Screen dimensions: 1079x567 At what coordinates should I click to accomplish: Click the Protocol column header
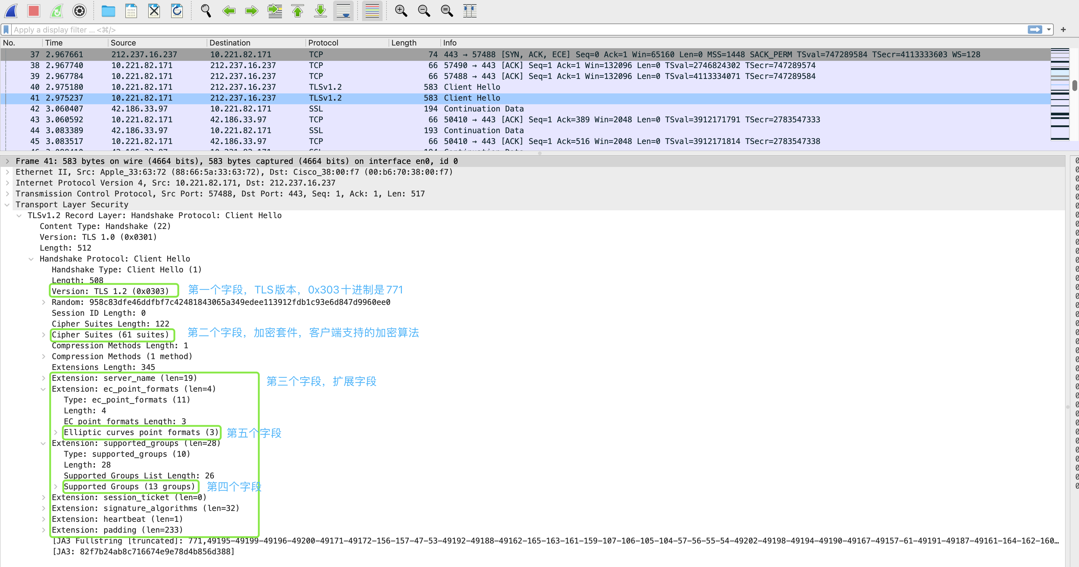[x=323, y=43]
